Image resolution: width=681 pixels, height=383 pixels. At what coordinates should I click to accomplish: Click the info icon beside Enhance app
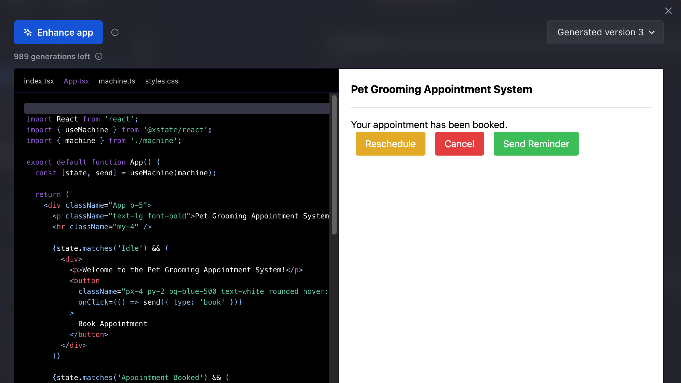[115, 32]
